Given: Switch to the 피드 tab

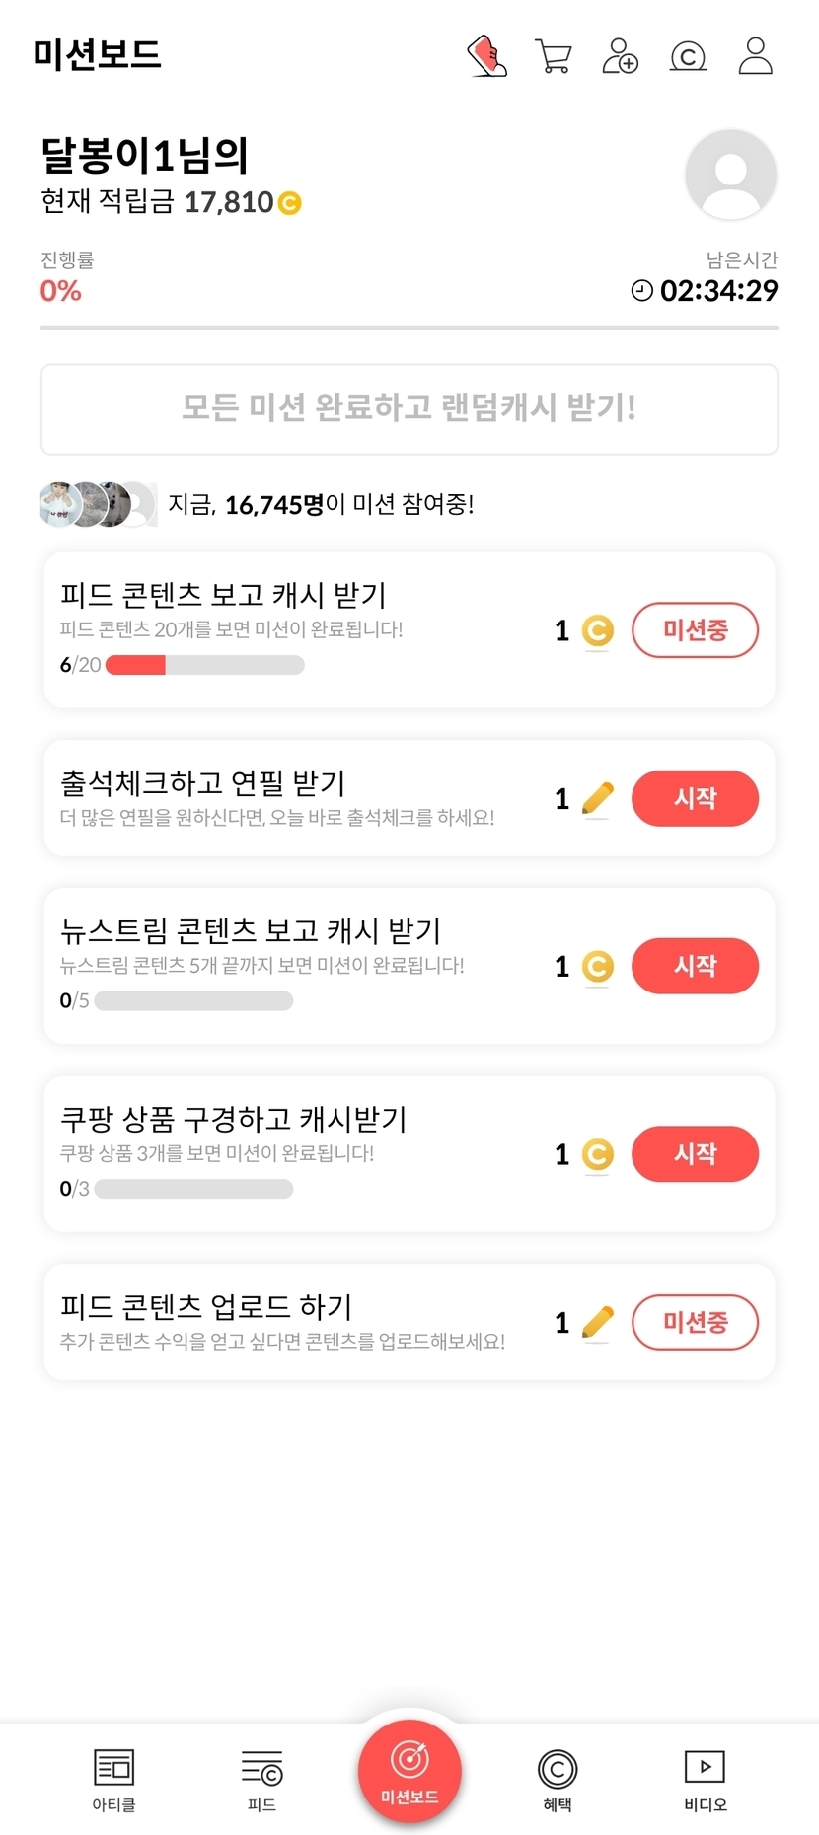Looking at the screenshot, I should [261, 1781].
